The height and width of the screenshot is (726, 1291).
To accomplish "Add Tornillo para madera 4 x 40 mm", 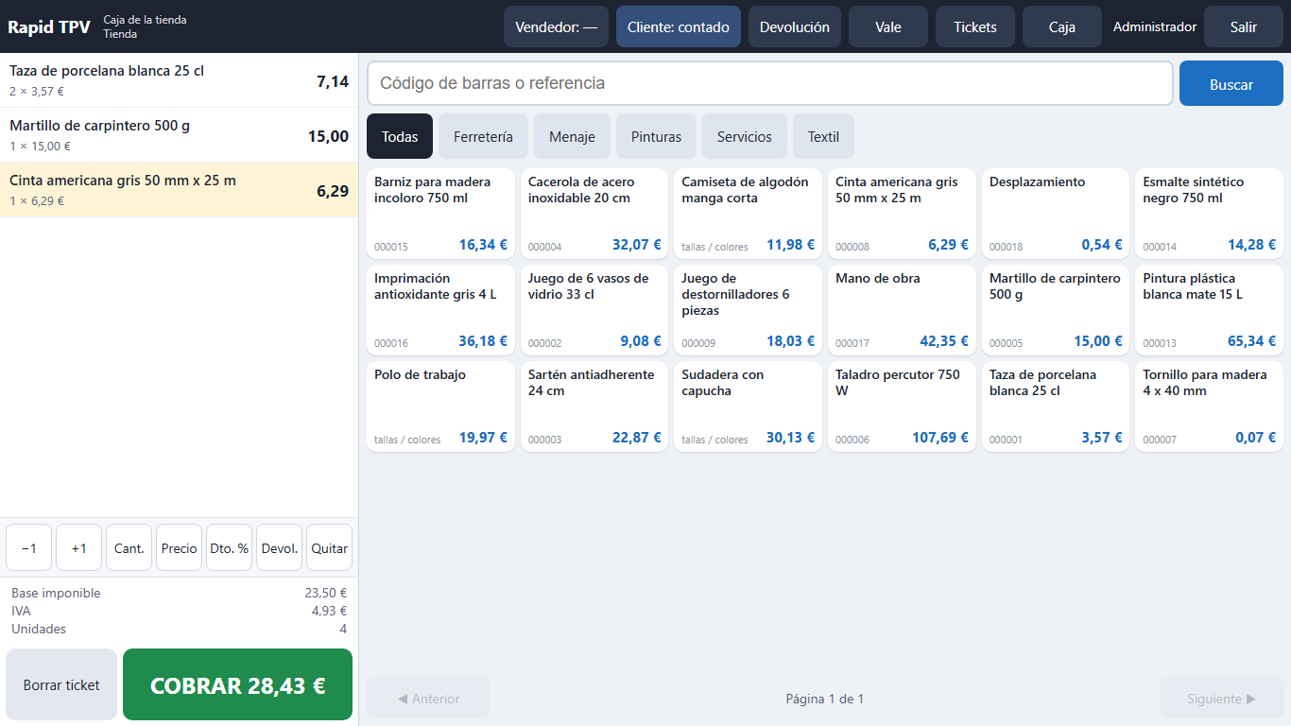I will click(1209, 406).
